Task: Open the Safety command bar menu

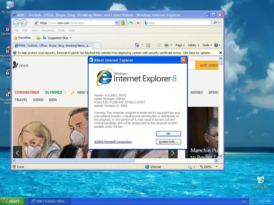Action: point(193,45)
